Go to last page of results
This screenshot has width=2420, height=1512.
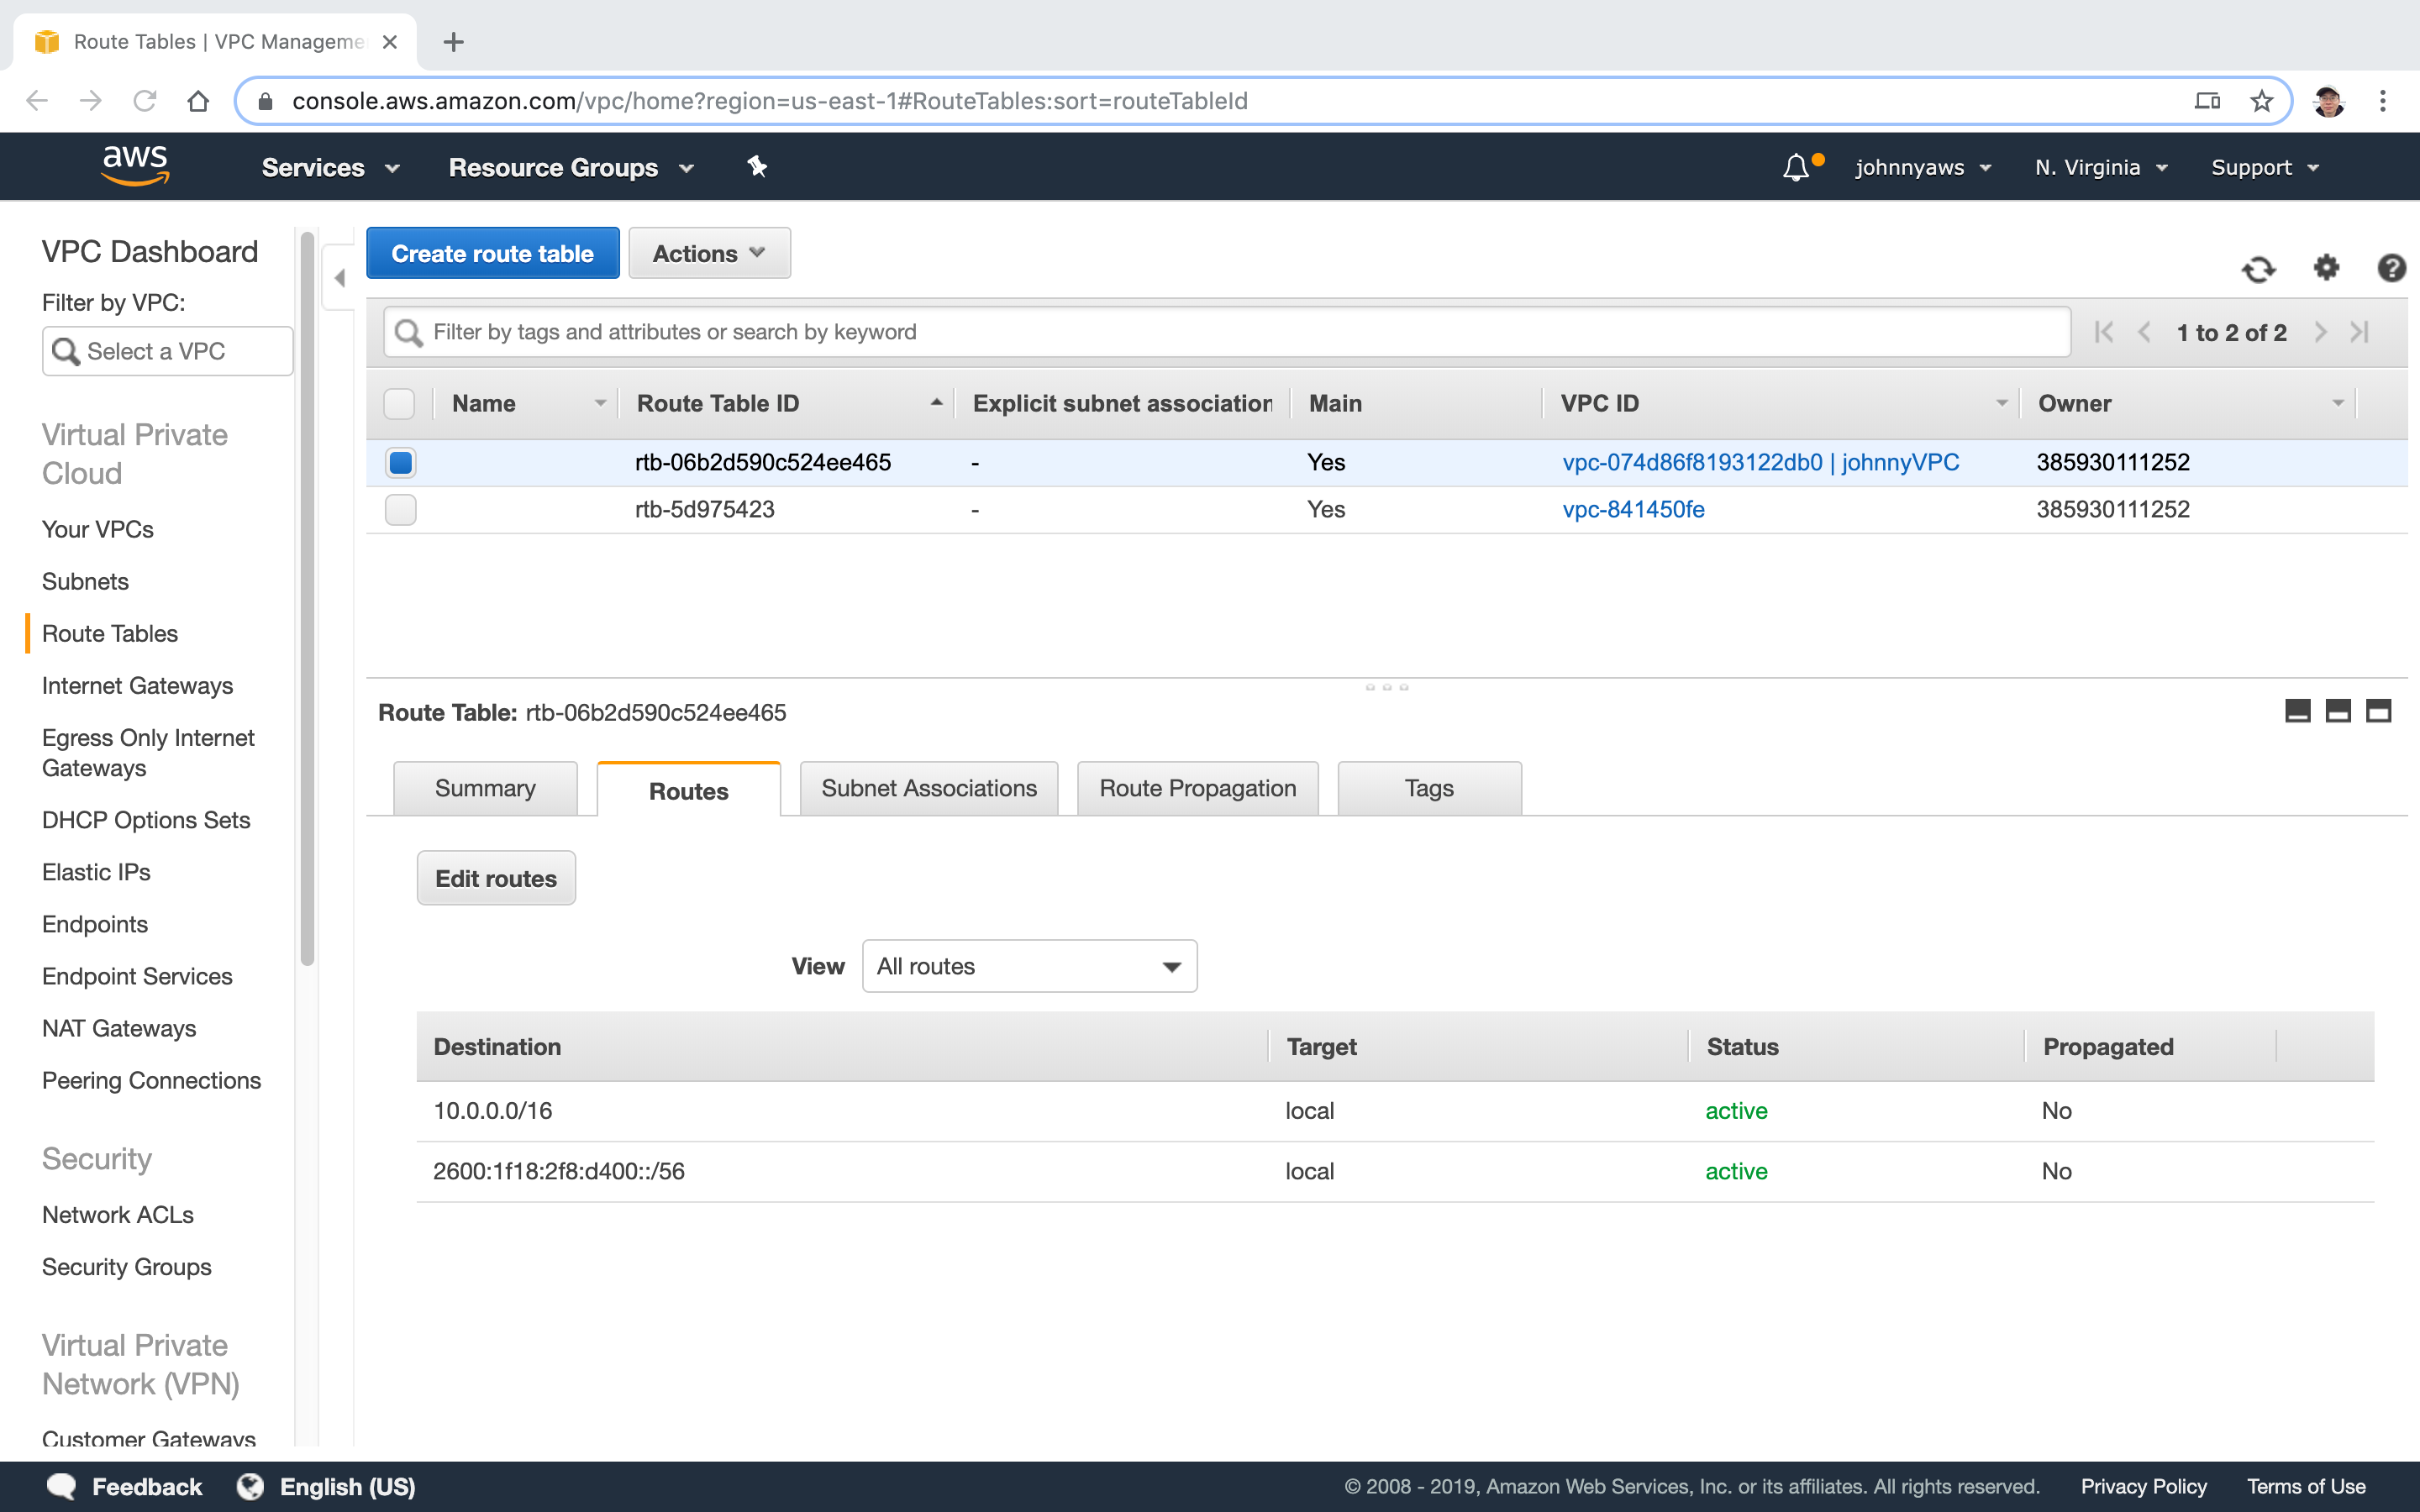2360,332
